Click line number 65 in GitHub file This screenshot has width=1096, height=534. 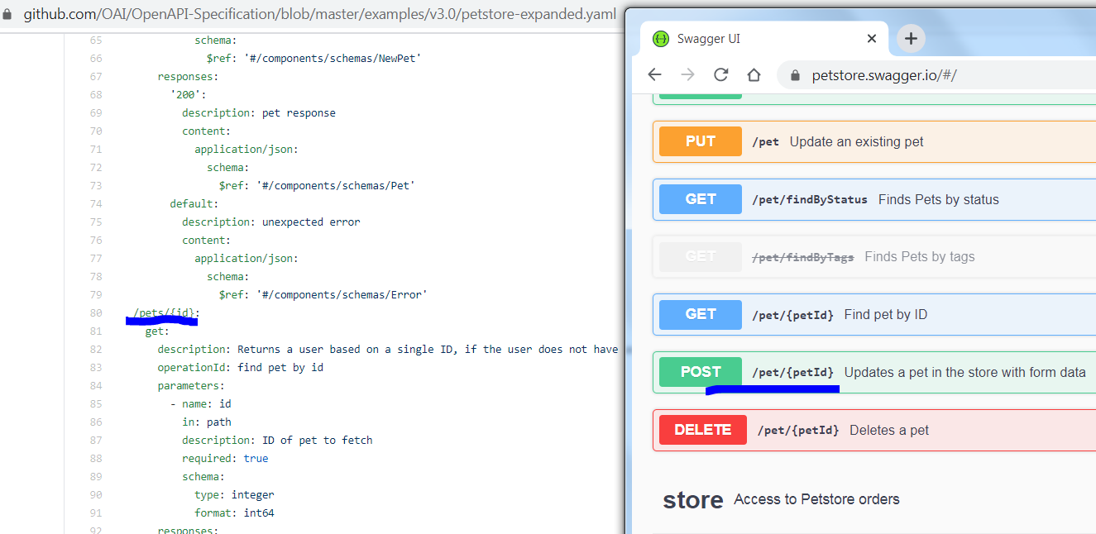coord(96,41)
